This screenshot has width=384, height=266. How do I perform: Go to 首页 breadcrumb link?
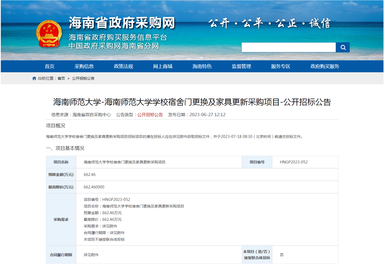pos(61,78)
